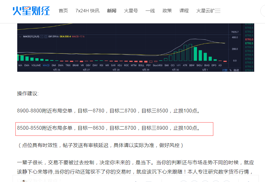
Task: Open the 政策 menu item
Action: click(167, 10)
